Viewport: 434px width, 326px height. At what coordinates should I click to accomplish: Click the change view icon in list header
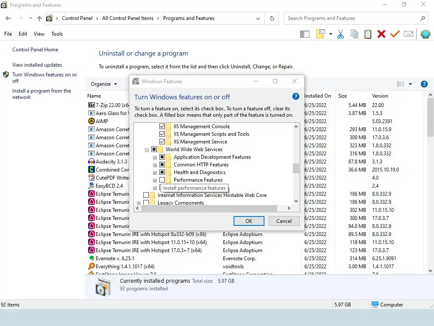click(x=401, y=84)
